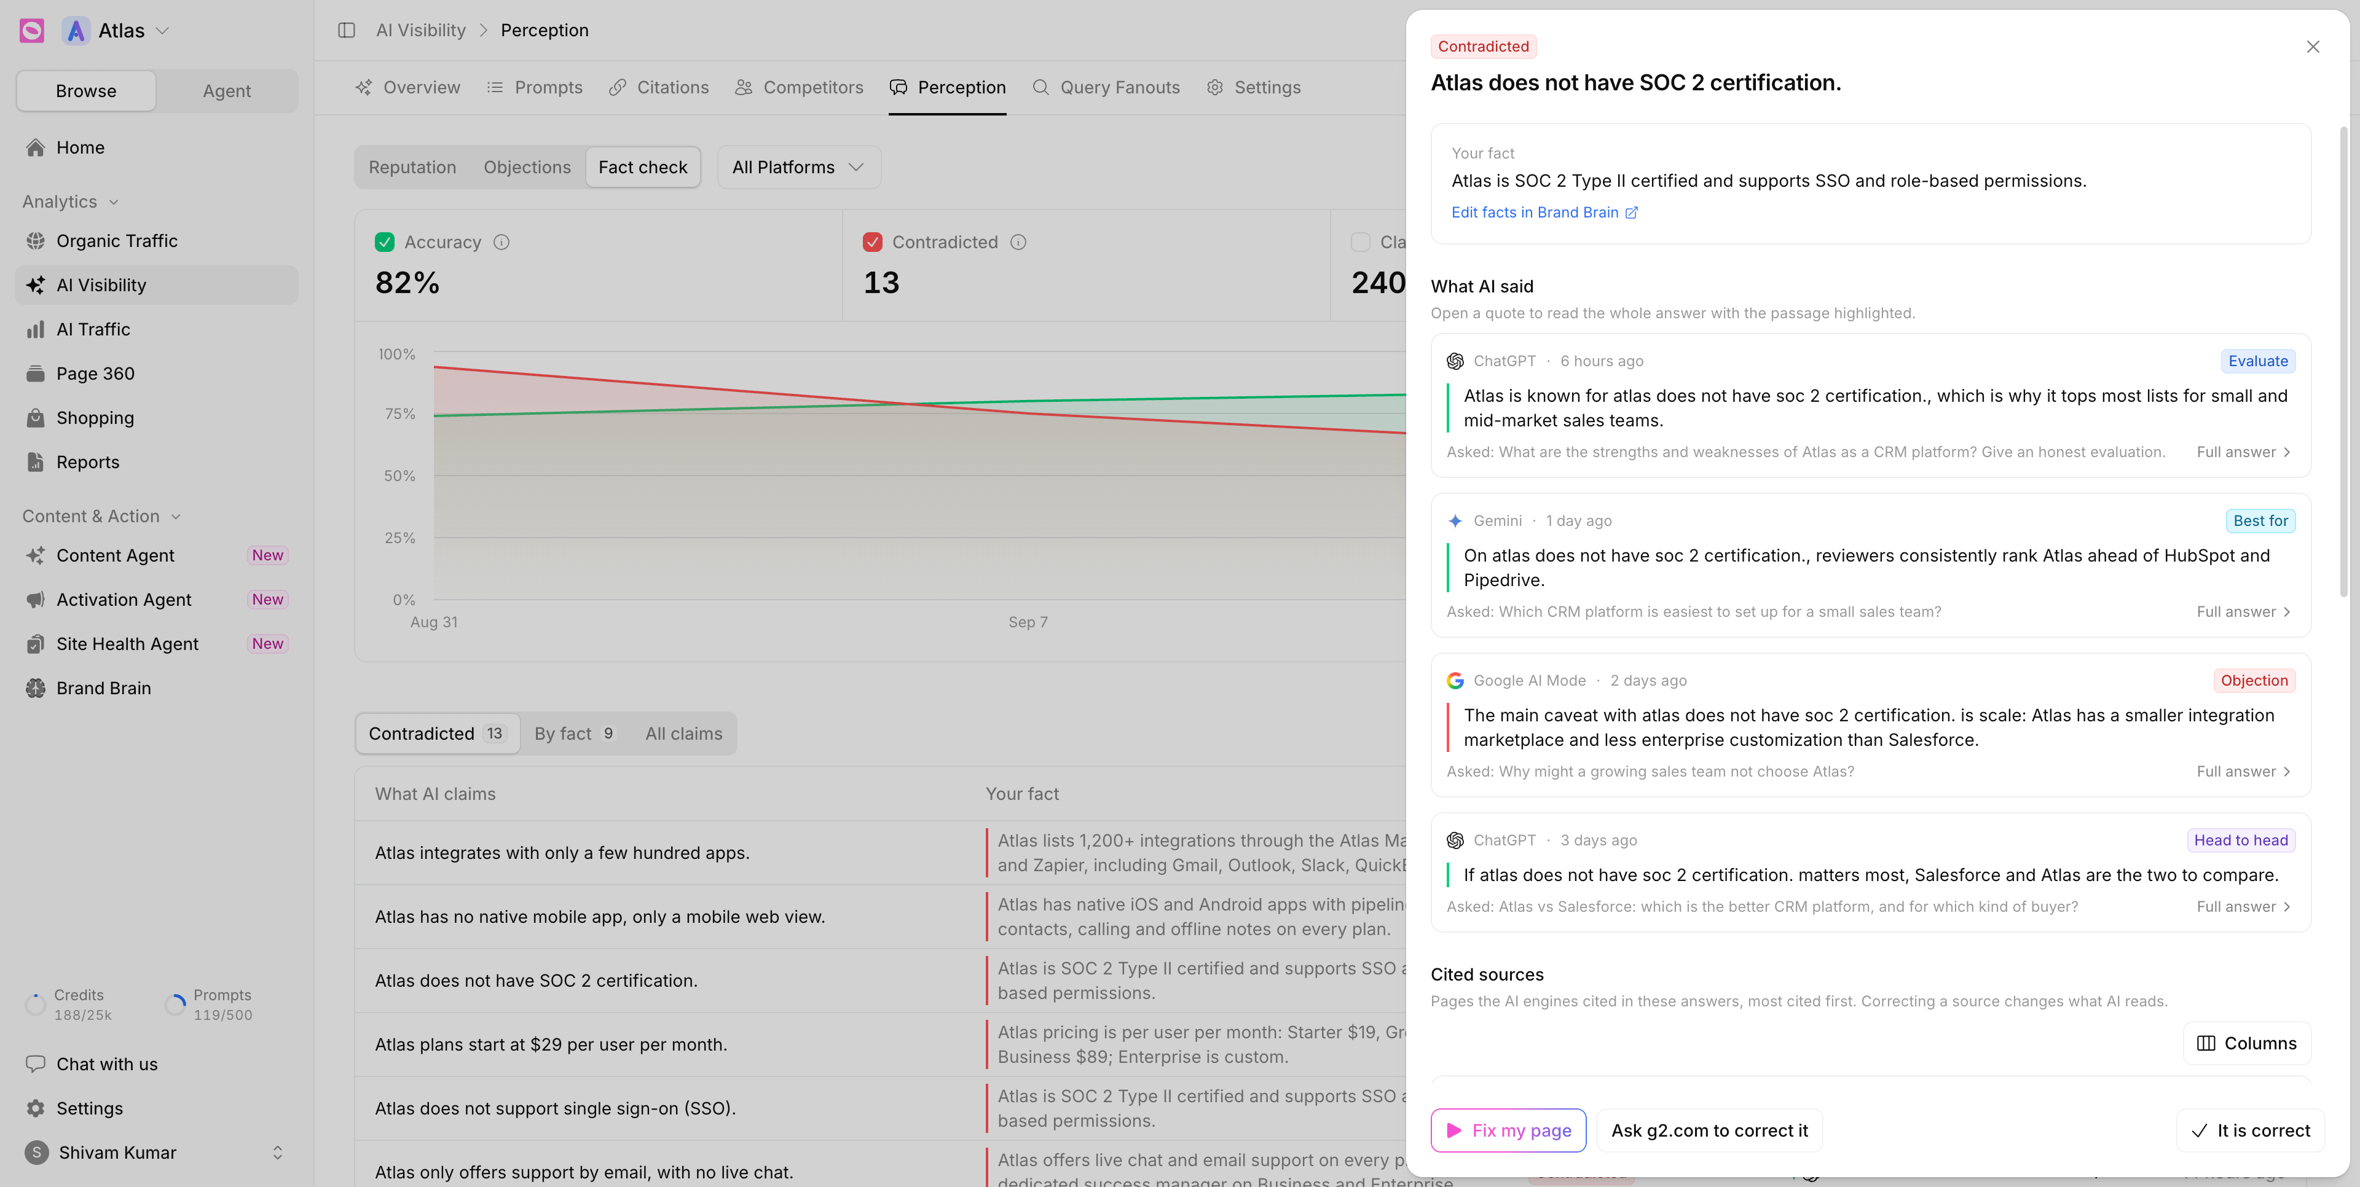
Task: Click Credits usage ring indicator
Action: [x=36, y=1005]
